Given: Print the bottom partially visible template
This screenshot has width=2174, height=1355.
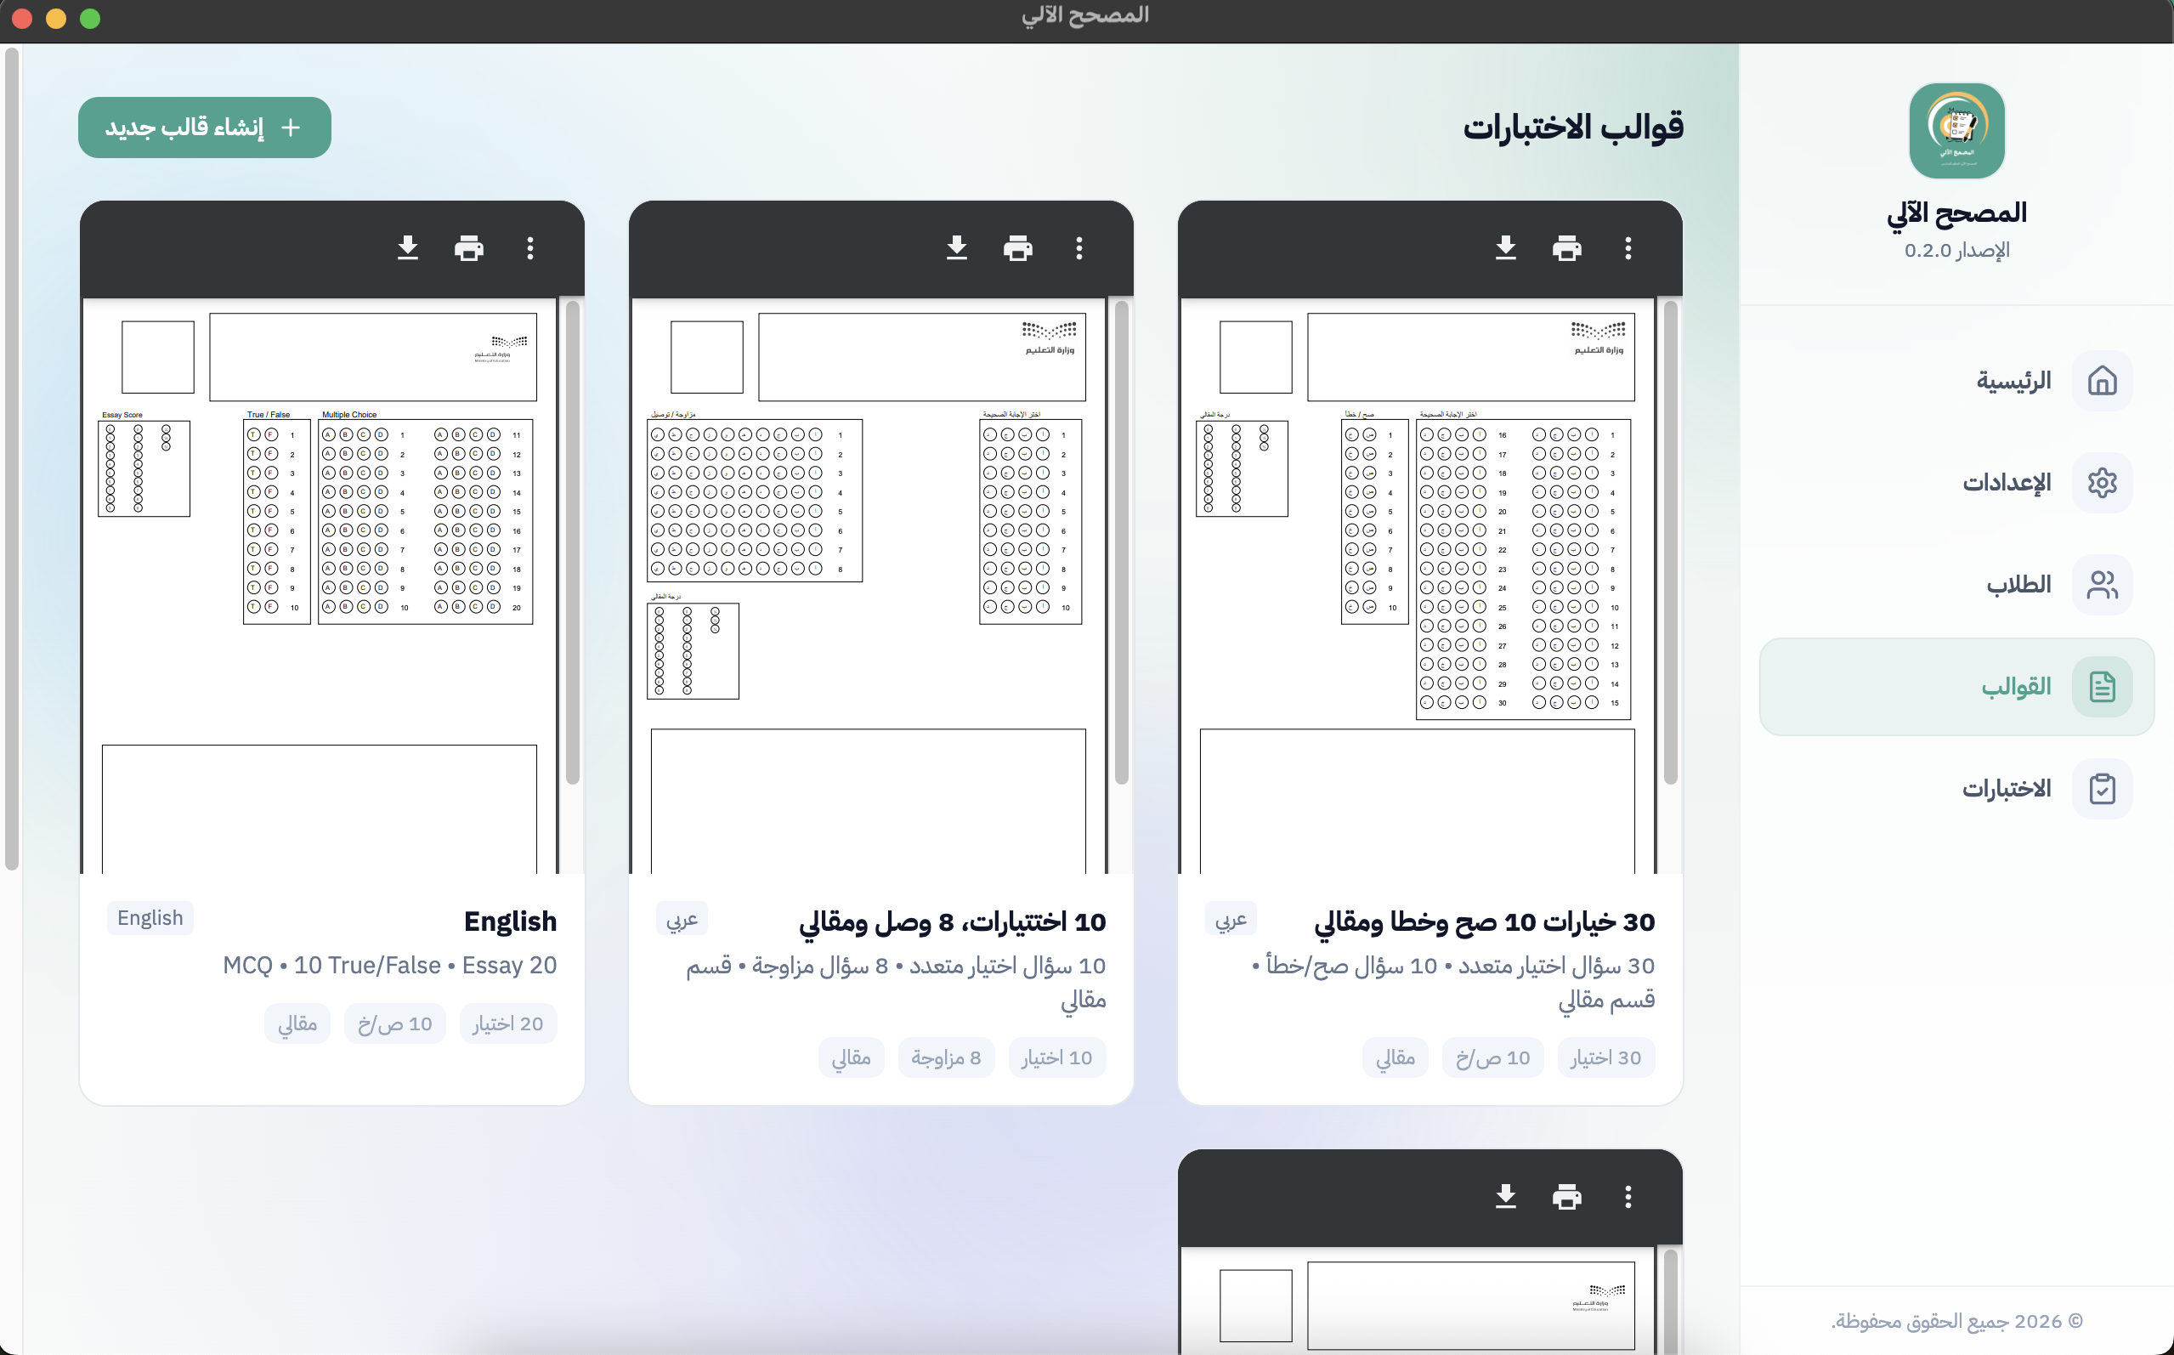Looking at the screenshot, I should pyautogui.click(x=1566, y=1196).
